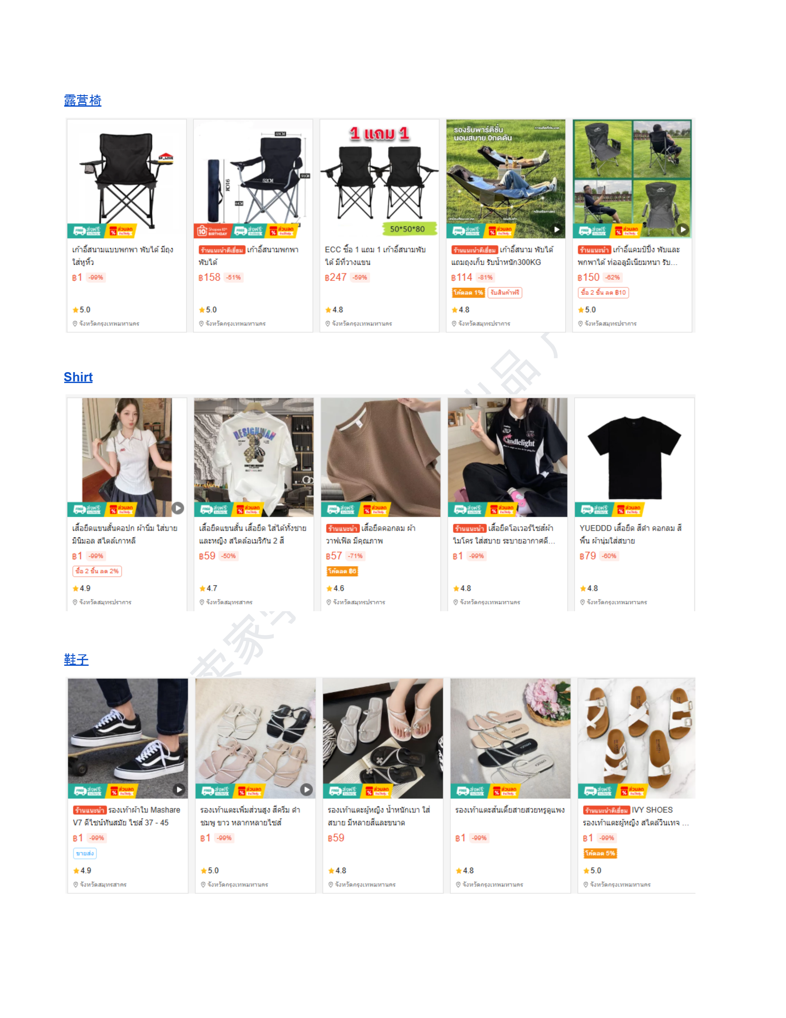The width and height of the screenshot is (786, 1018).
Task: Open the 露营椅 heading link
Action: coord(83,100)
